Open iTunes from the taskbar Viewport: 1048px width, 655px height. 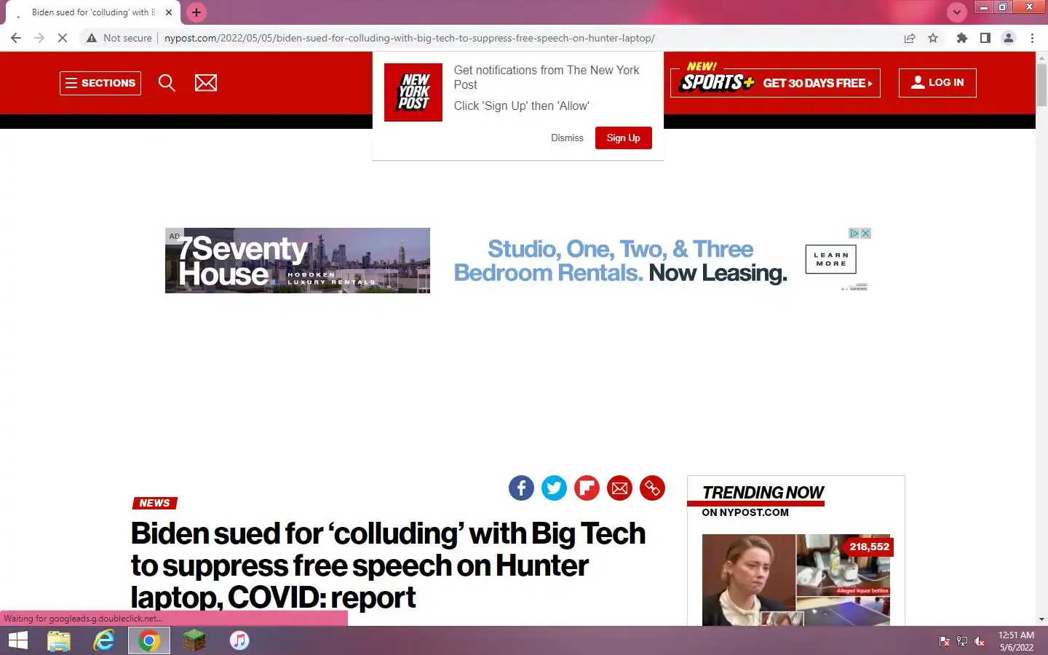coord(239,640)
